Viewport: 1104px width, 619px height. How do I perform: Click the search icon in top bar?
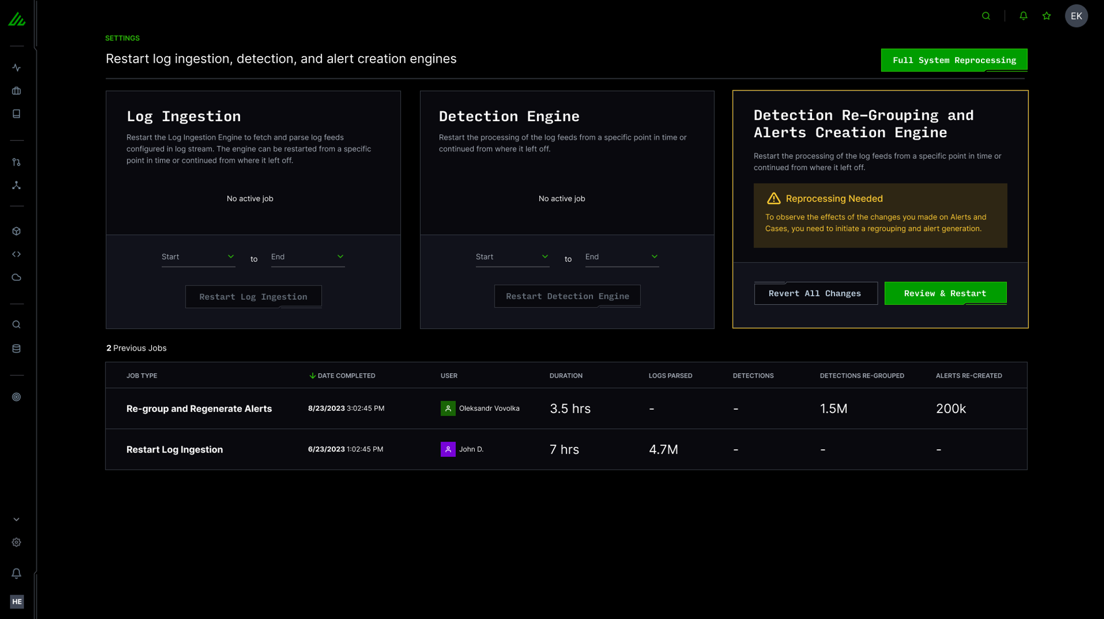tap(986, 16)
